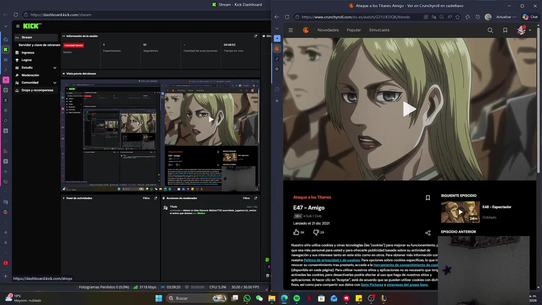Viewport: 542px width, 305px height.
Task: Open the Ataque a los Titanes series link
Action: point(312,197)
